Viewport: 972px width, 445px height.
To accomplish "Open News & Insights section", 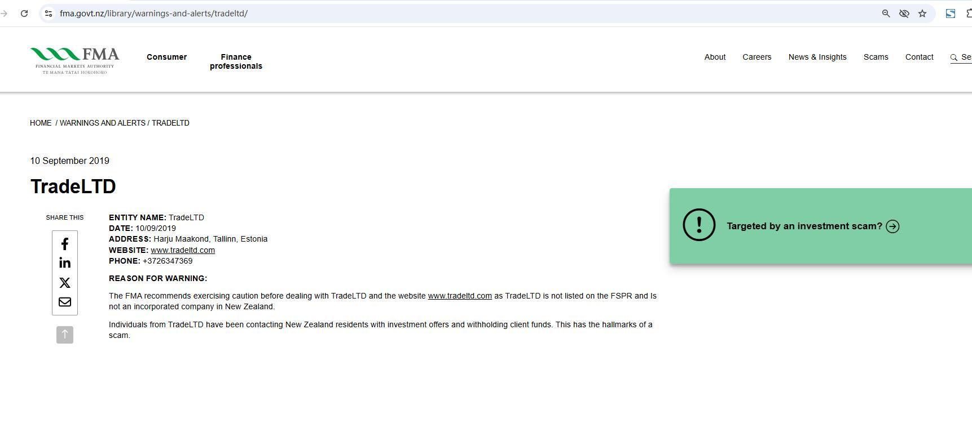I will 817,57.
